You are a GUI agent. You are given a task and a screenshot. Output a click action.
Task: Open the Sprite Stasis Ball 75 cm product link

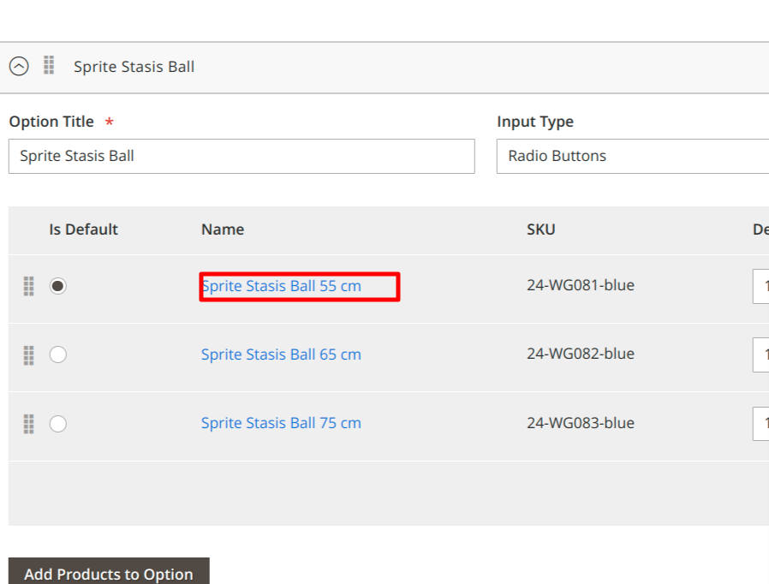[281, 423]
